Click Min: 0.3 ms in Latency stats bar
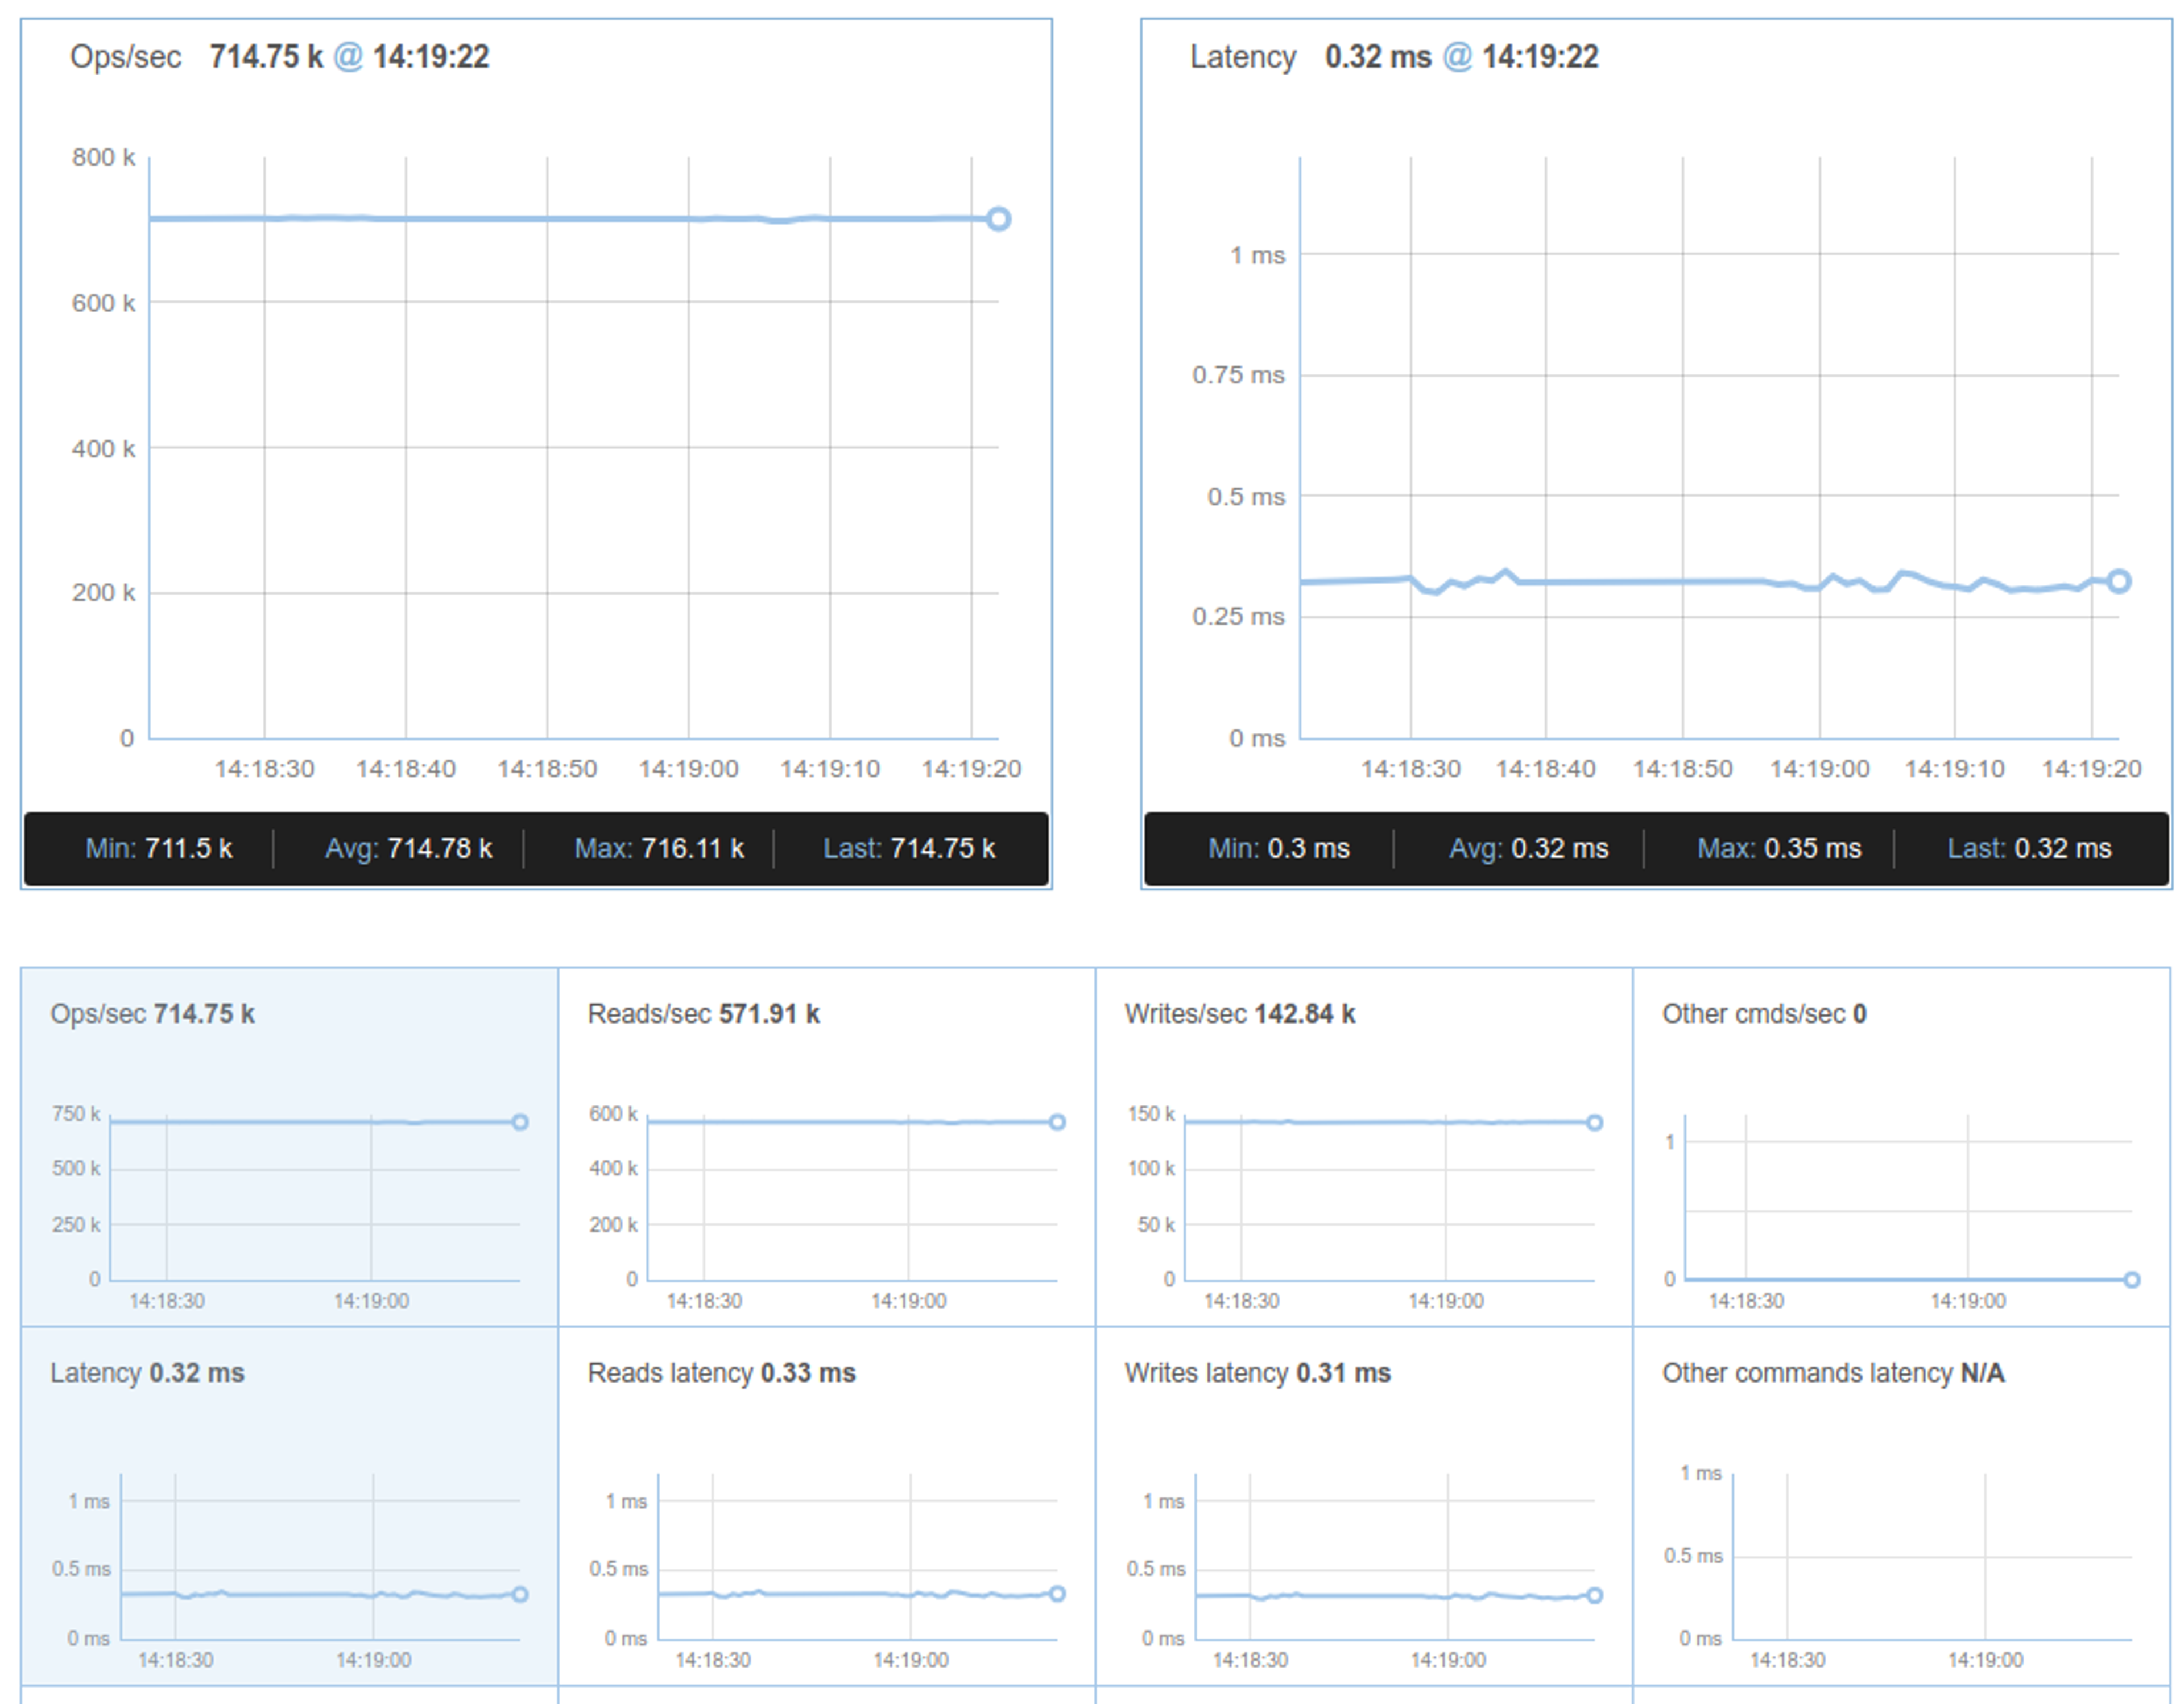The height and width of the screenshot is (1704, 2184). click(x=1278, y=848)
